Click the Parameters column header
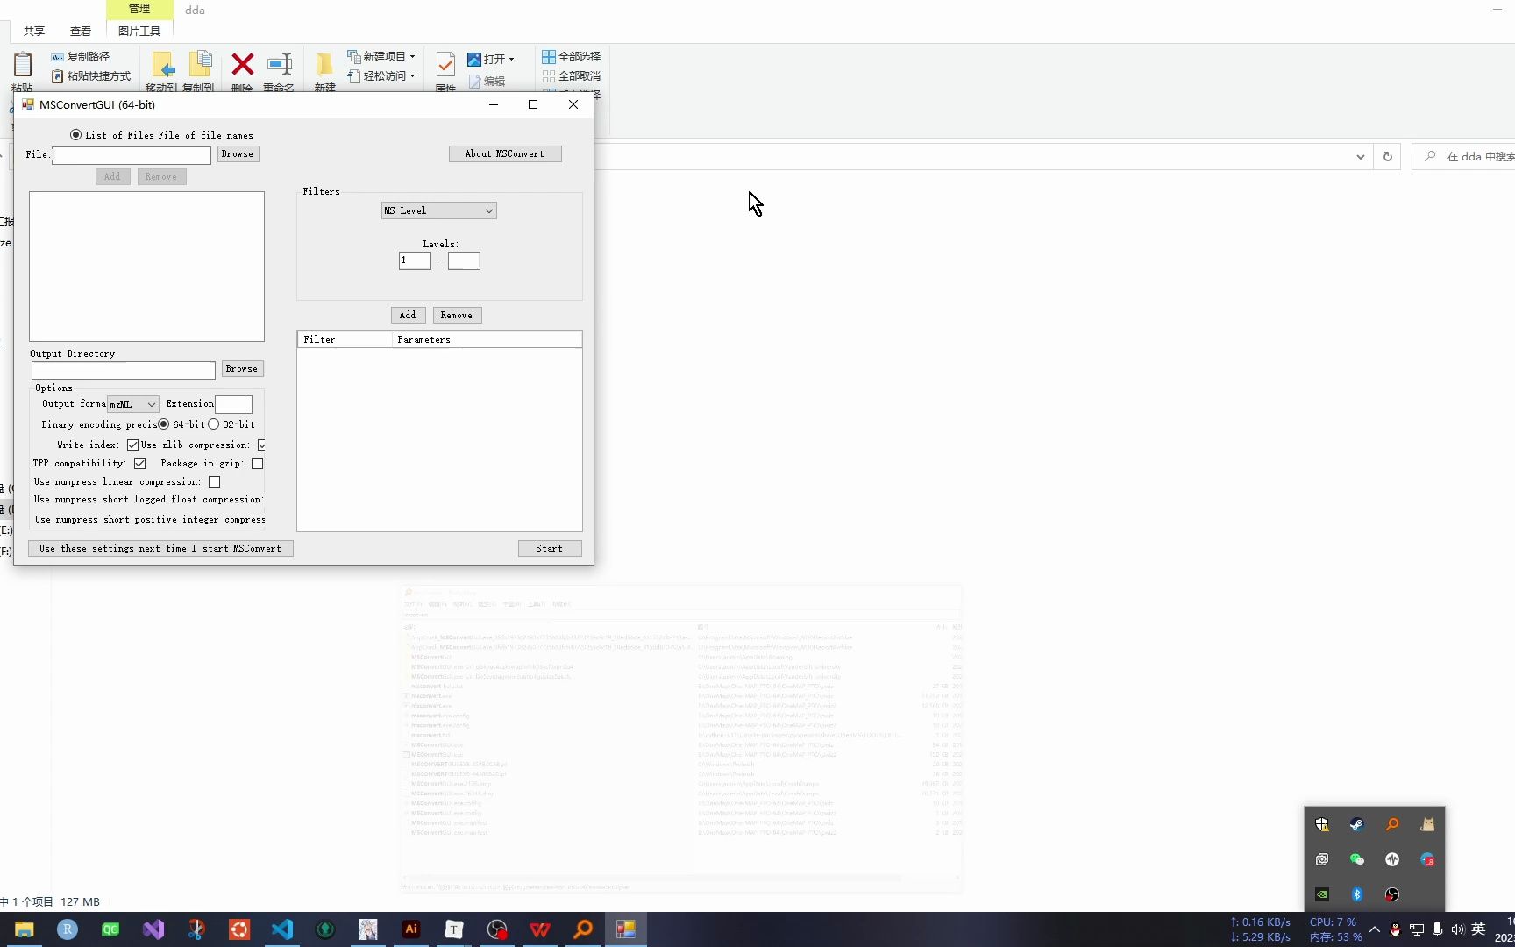 point(487,339)
